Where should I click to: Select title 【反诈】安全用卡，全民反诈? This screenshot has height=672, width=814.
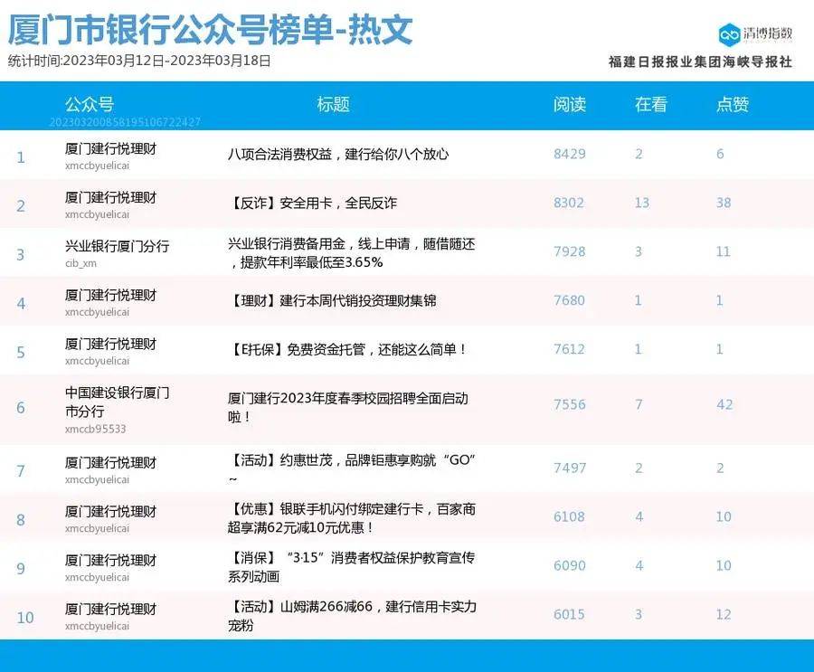(x=312, y=203)
